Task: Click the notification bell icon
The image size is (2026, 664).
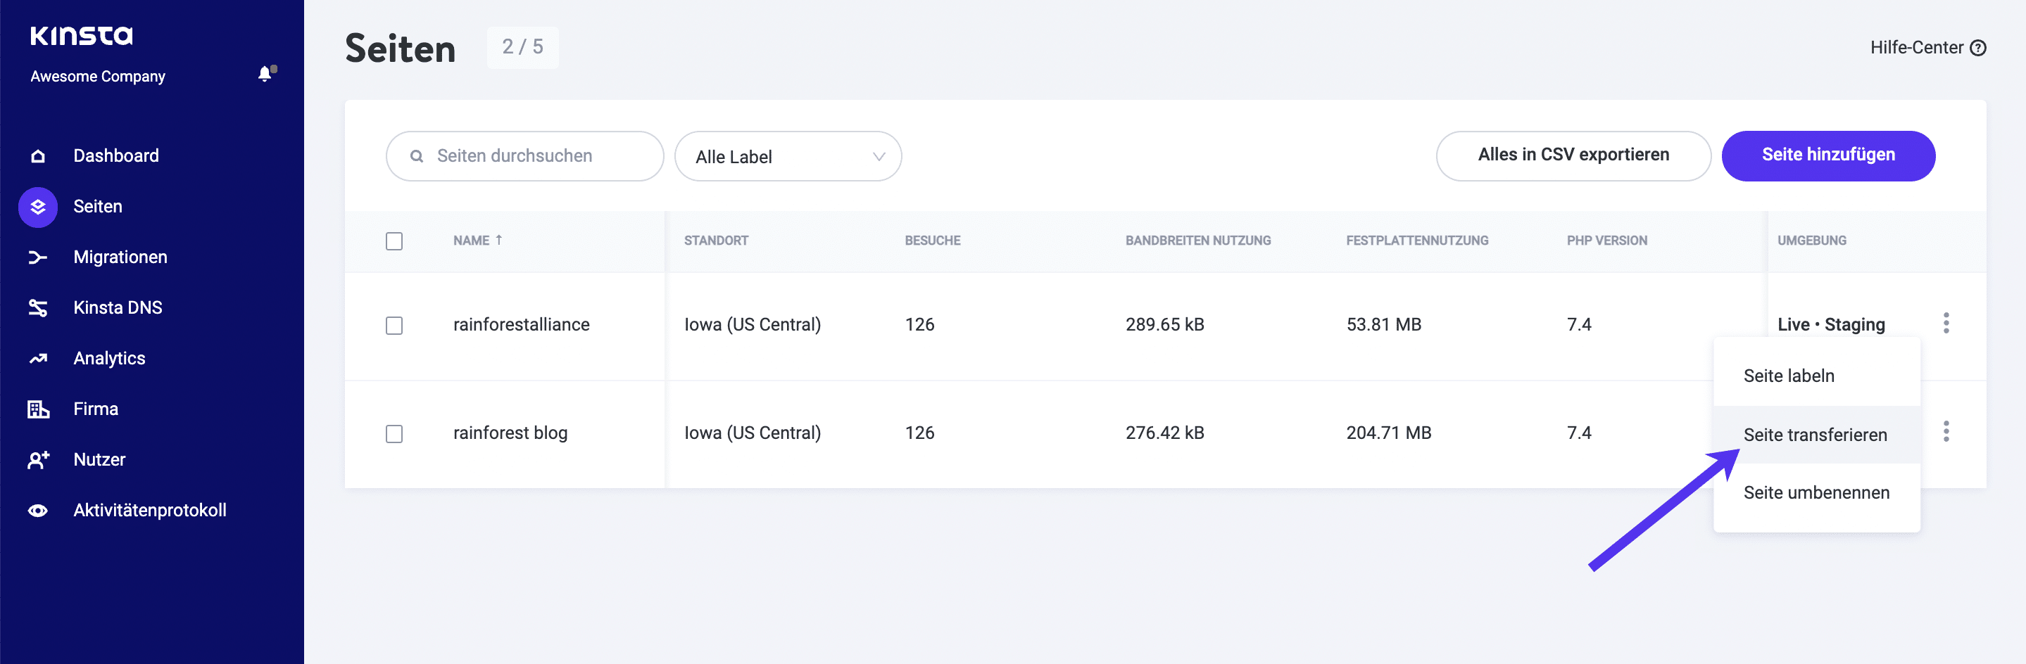Action: pos(266,74)
